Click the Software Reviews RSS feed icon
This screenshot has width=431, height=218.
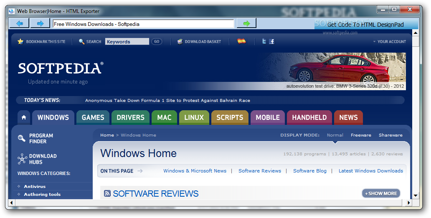(107, 193)
